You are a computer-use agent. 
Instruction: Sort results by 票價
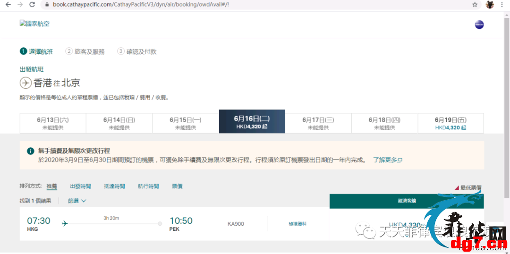click(177, 186)
